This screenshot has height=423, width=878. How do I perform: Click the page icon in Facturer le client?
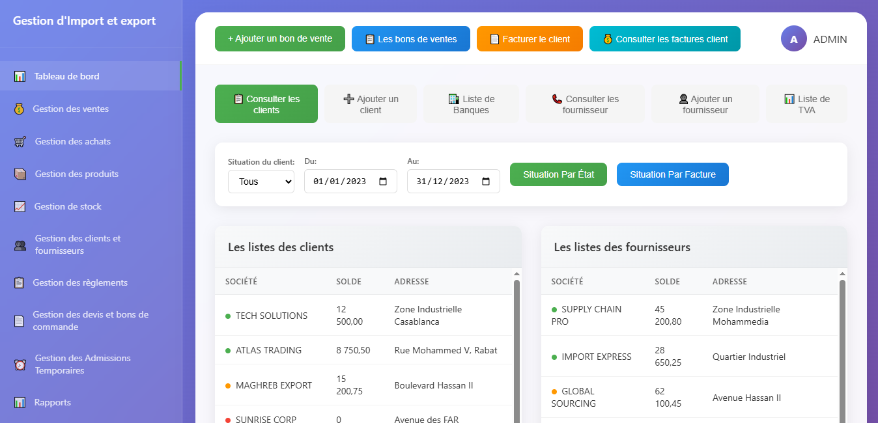tap(494, 39)
